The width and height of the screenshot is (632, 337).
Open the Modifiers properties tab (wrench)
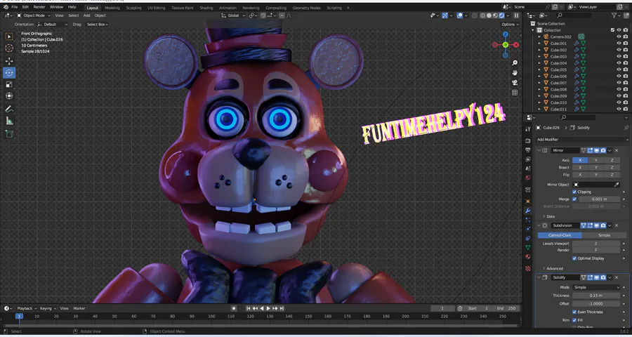[x=528, y=211]
